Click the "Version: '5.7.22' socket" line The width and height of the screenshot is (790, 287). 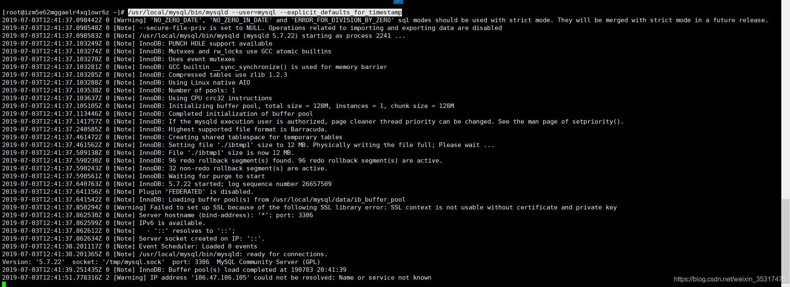tap(161, 262)
